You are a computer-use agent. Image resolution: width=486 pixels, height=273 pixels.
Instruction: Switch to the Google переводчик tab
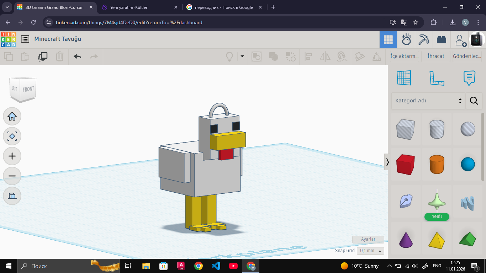click(x=224, y=7)
